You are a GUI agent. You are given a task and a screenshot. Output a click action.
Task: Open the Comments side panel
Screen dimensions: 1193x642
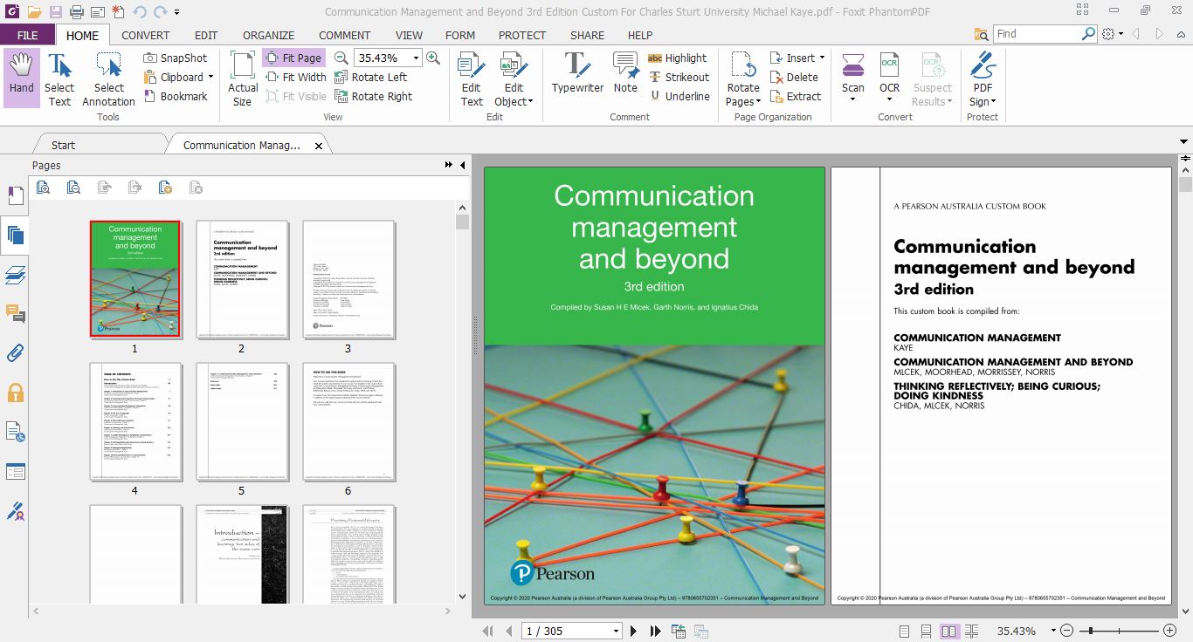point(15,313)
